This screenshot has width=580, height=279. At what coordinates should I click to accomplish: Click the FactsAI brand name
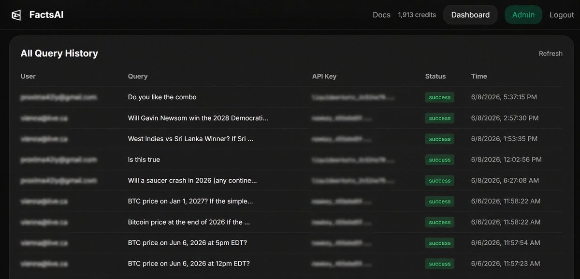pyautogui.click(x=46, y=15)
